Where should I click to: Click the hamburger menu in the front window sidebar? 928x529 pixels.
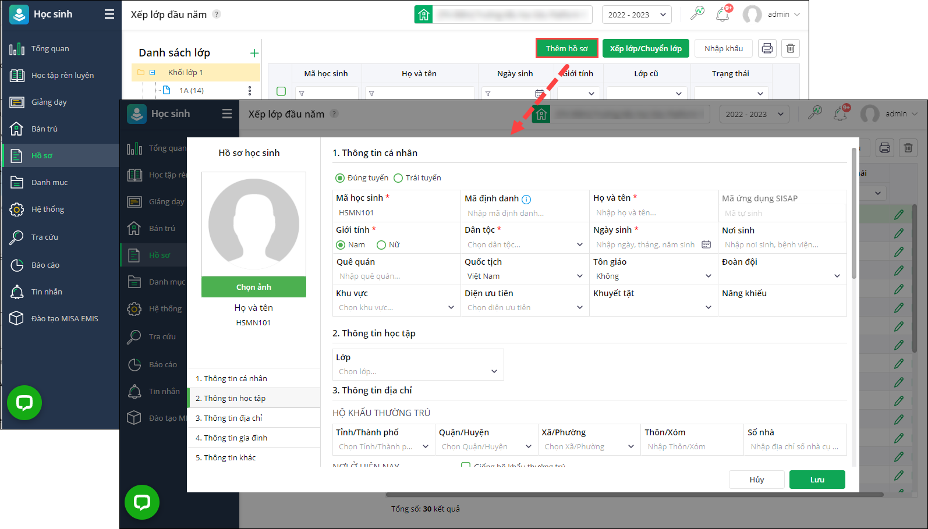pos(227,114)
